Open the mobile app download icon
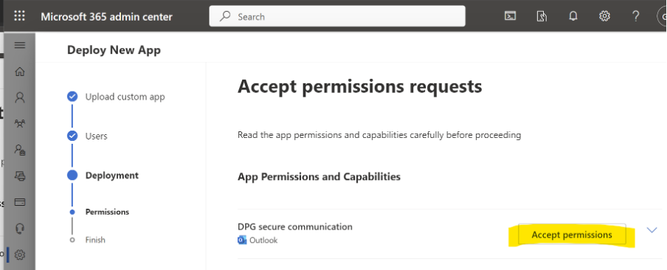Screen dimensions: 667x270 point(542,16)
